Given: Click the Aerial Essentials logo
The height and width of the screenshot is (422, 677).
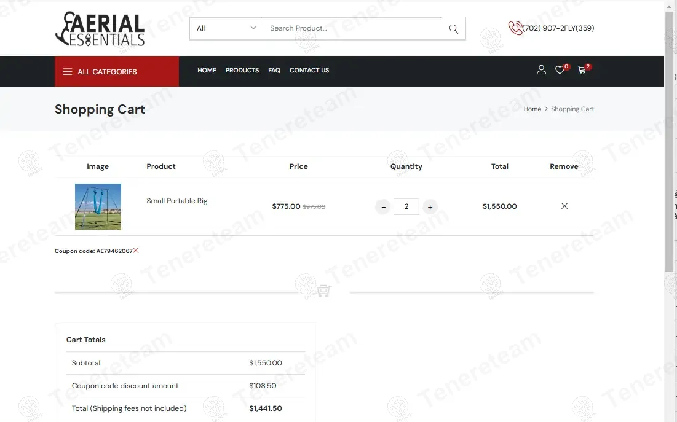Looking at the screenshot, I should click(100, 29).
